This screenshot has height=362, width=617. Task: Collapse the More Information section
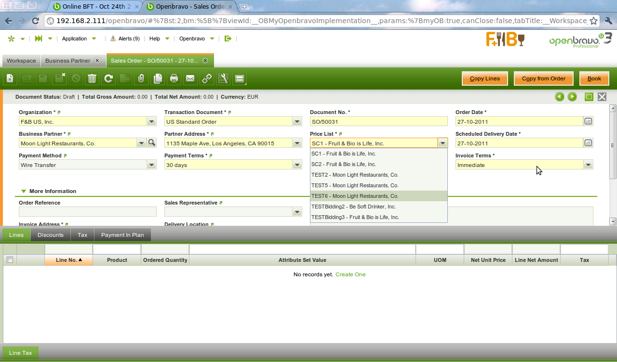point(23,192)
